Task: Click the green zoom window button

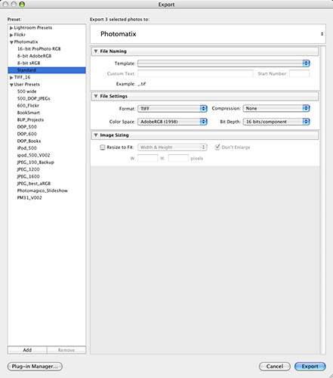Action: pyautogui.click(x=22, y=5)
